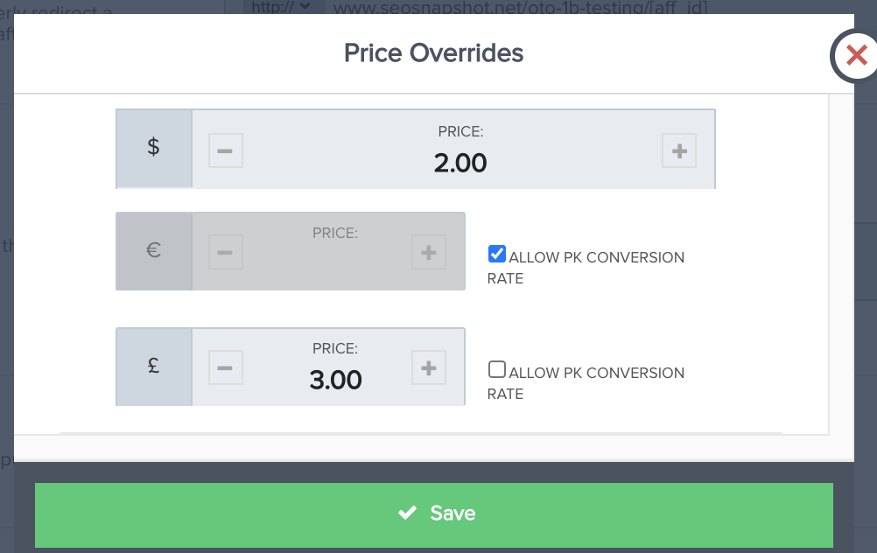Click the euro currency symbol box

coord(153,251)
